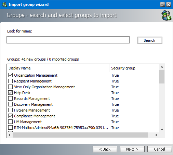173x155 pixels.
Task: Click the scroll up arrow of the groups list
Action: [162, 67]
